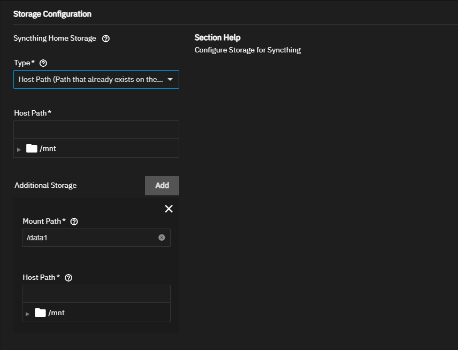The image size is (458, 350).
Task: Open help tooltip for Syncthing Home Storage
Action: (x=105, y=39)
